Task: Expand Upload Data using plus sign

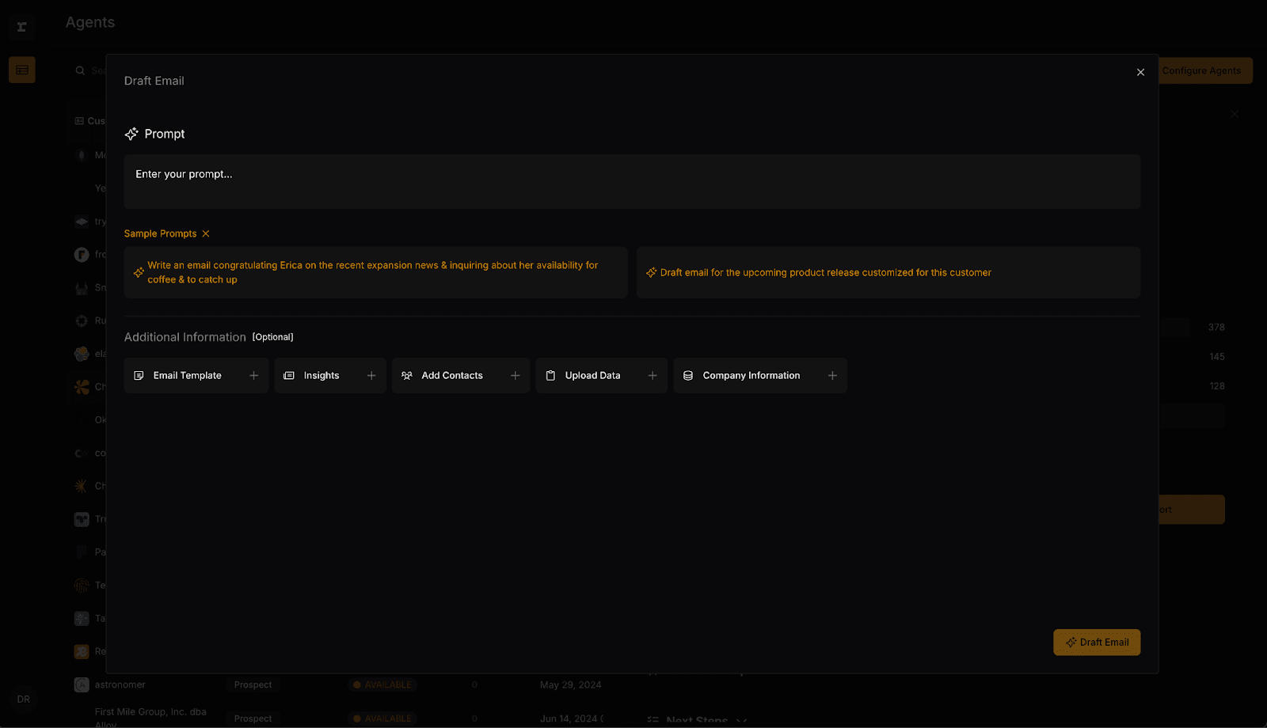Action: (653, 376)
